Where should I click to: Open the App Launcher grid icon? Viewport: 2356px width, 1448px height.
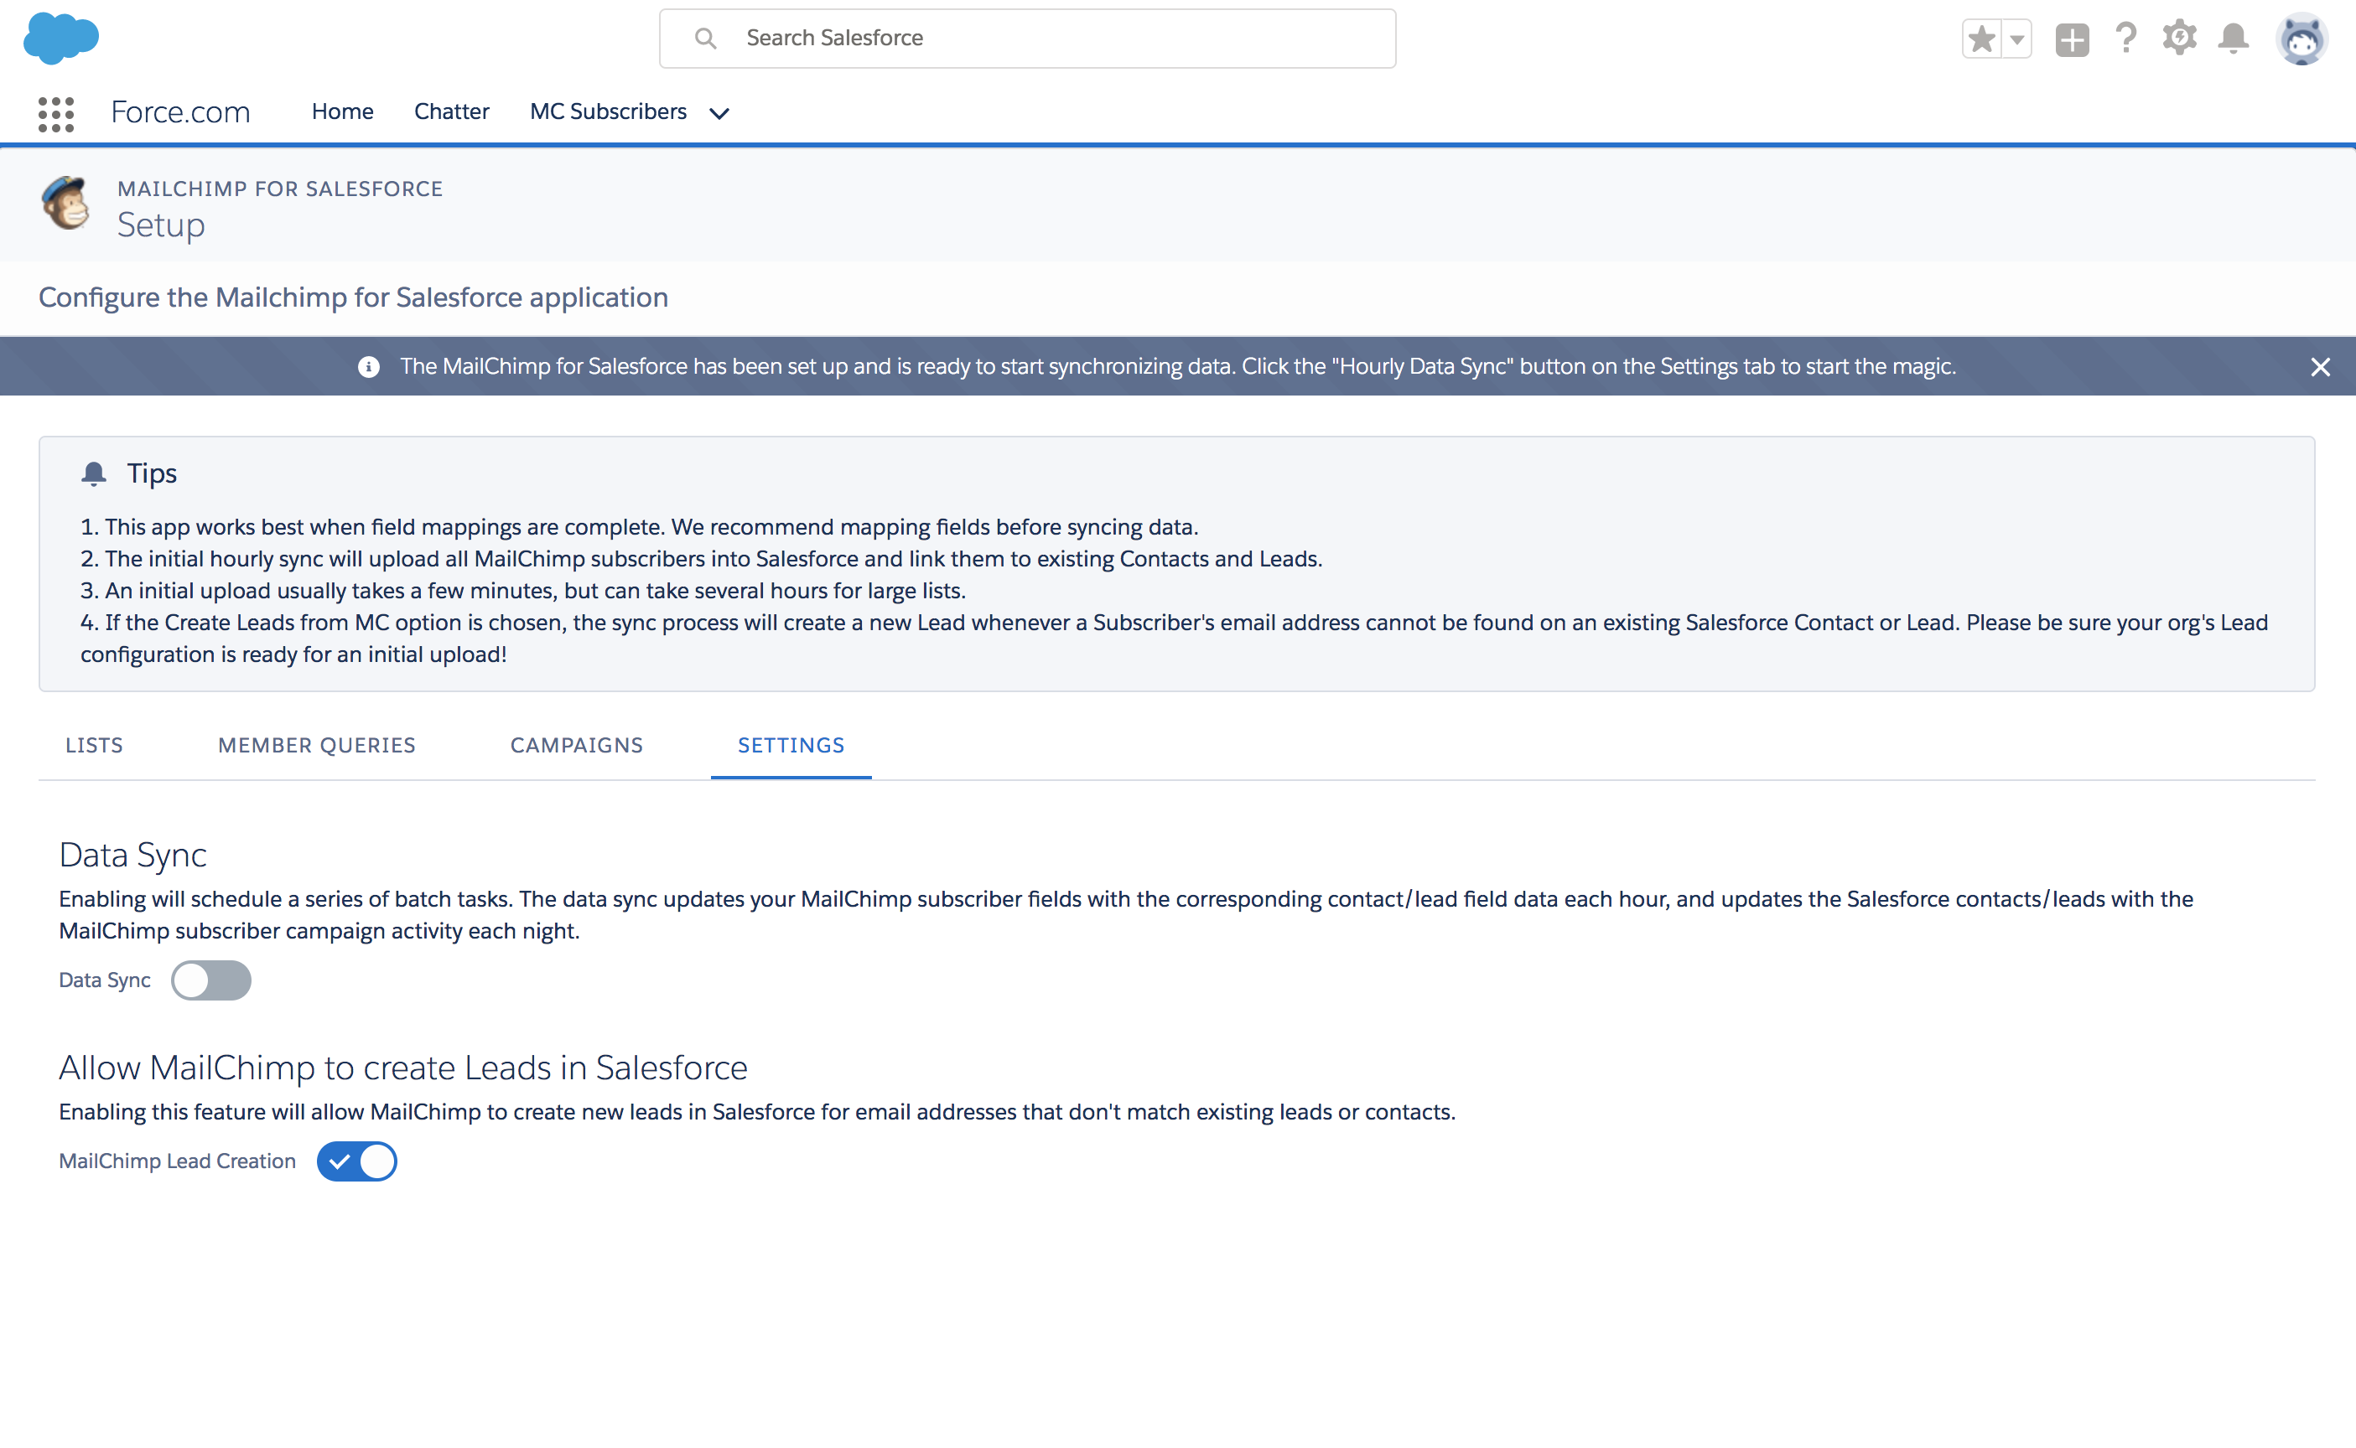click(56, 114)
